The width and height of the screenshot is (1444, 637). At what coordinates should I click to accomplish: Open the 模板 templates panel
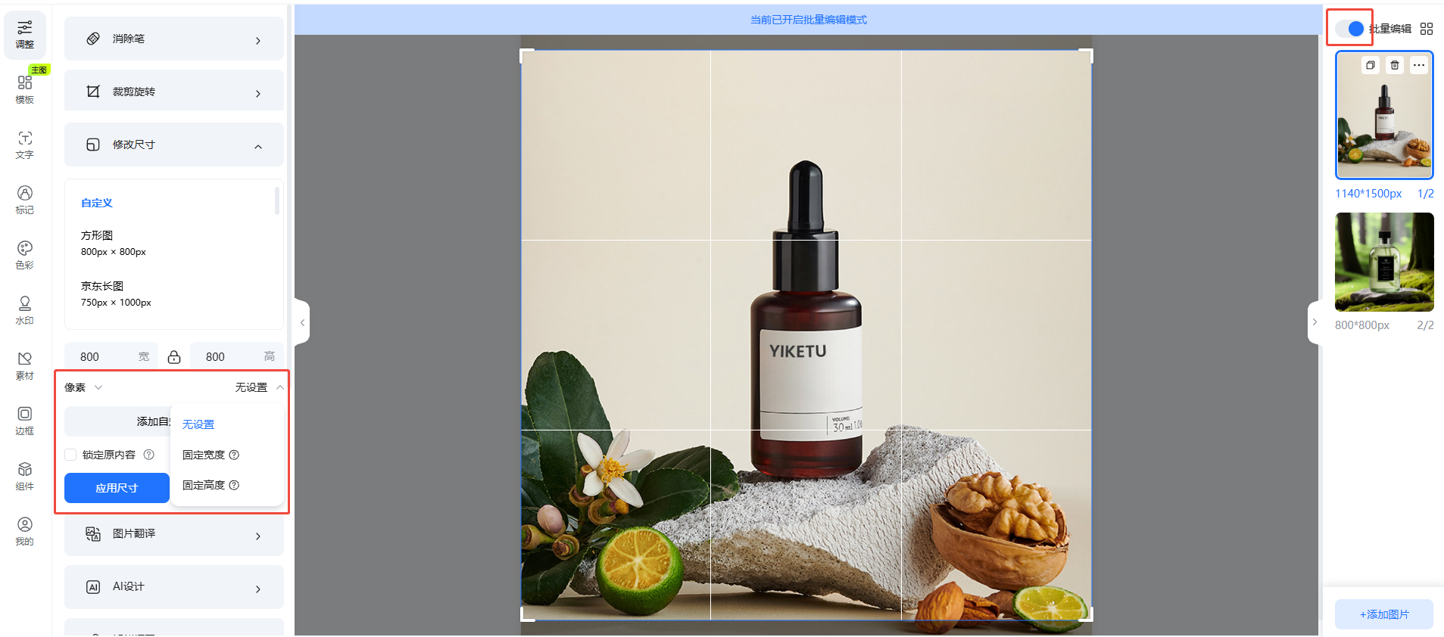pyautogui.click(x=25, y=89)
